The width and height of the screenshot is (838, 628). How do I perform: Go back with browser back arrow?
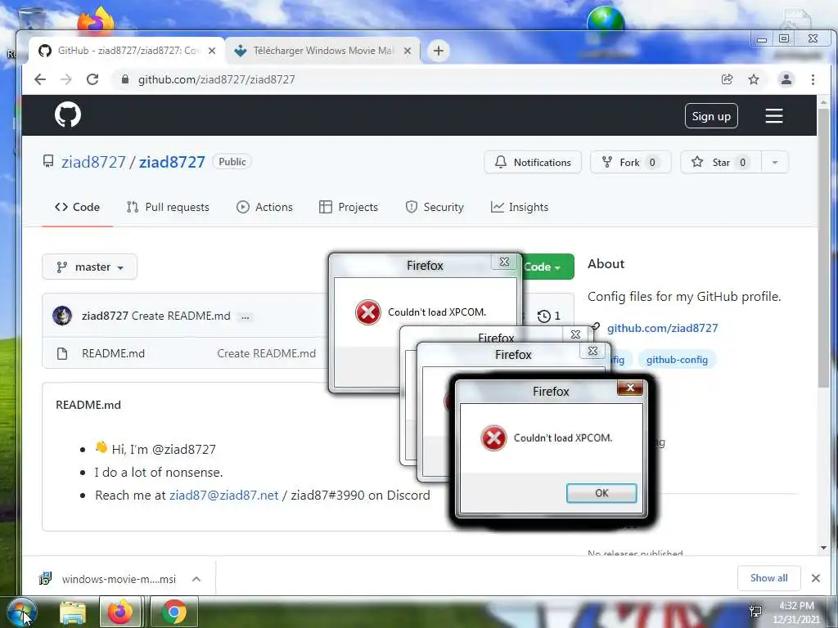pos(40,79)
